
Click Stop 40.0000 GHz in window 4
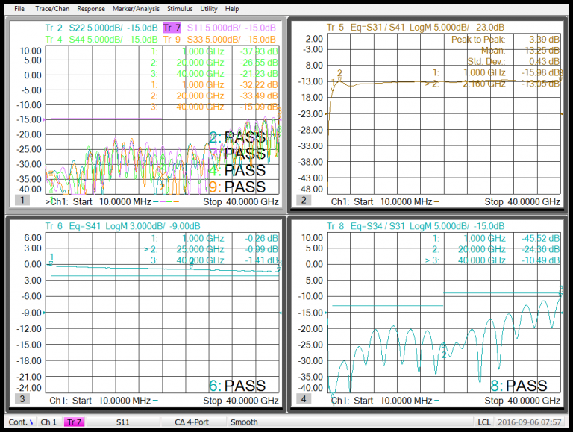coord(522,401)
